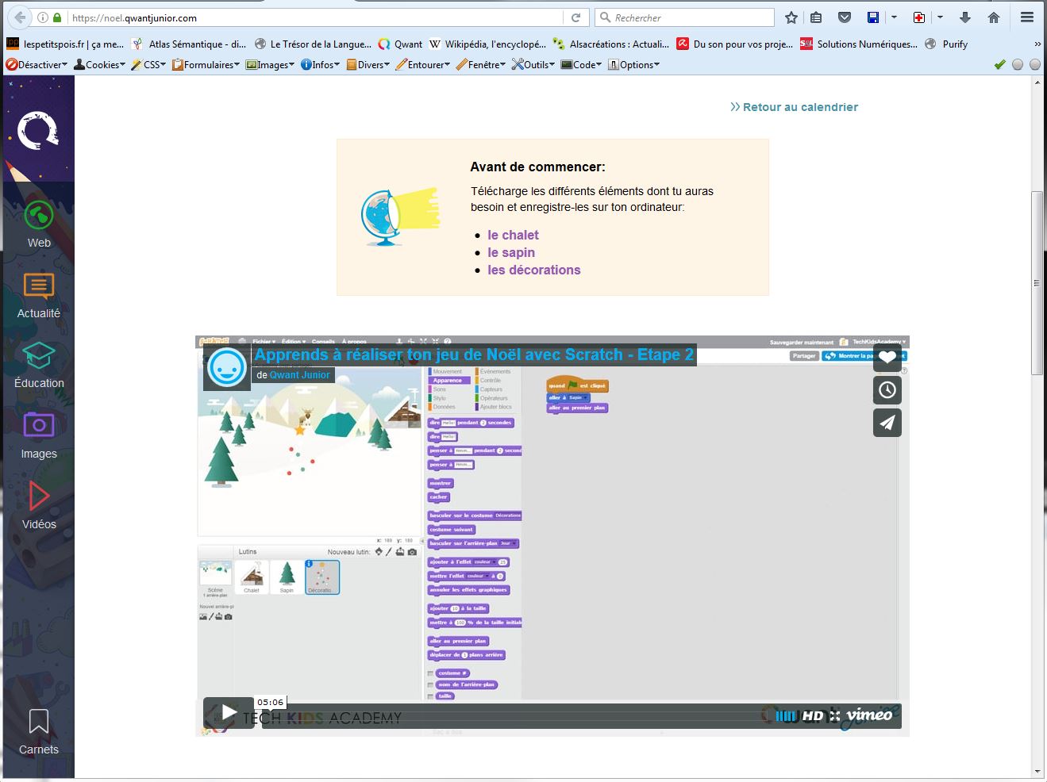The image size is (1047, 782).
Task: Expand the Entourer dropdown
Action: click(x=423, y=65)
